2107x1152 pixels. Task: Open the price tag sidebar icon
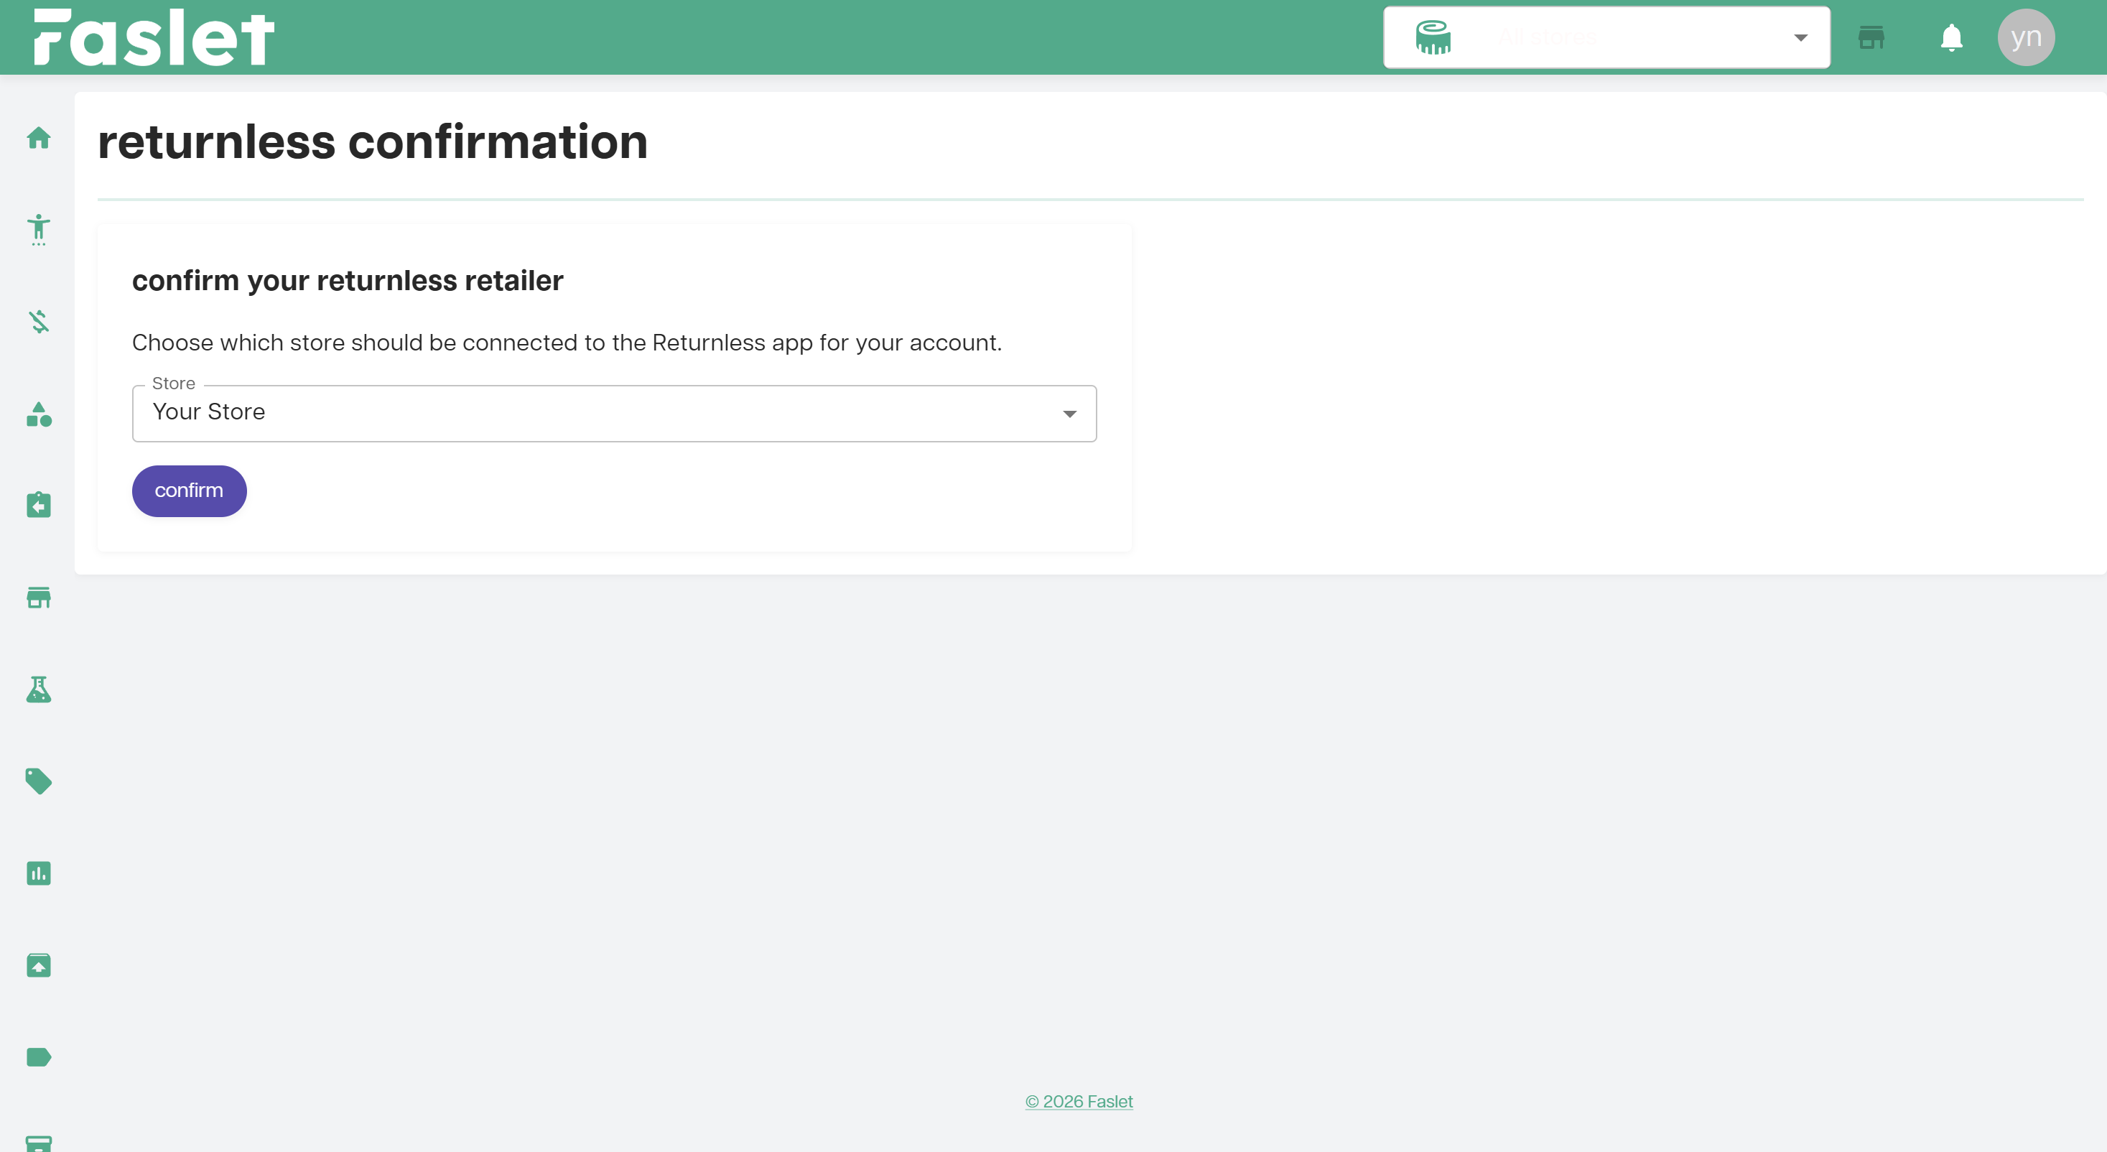39,781
